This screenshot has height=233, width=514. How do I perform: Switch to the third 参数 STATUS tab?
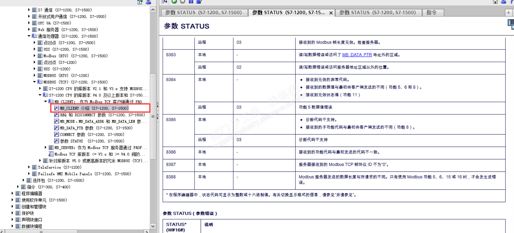coord(378,12)
